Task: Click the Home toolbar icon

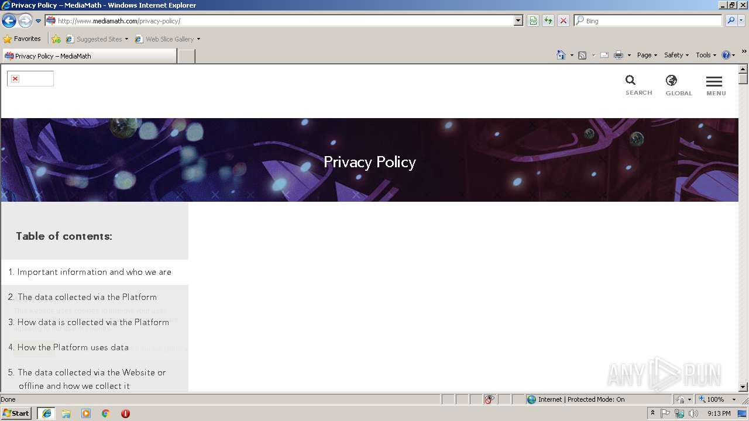Action: point(561,55)
